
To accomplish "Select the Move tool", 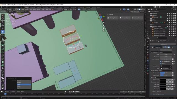I will [2, 22].
